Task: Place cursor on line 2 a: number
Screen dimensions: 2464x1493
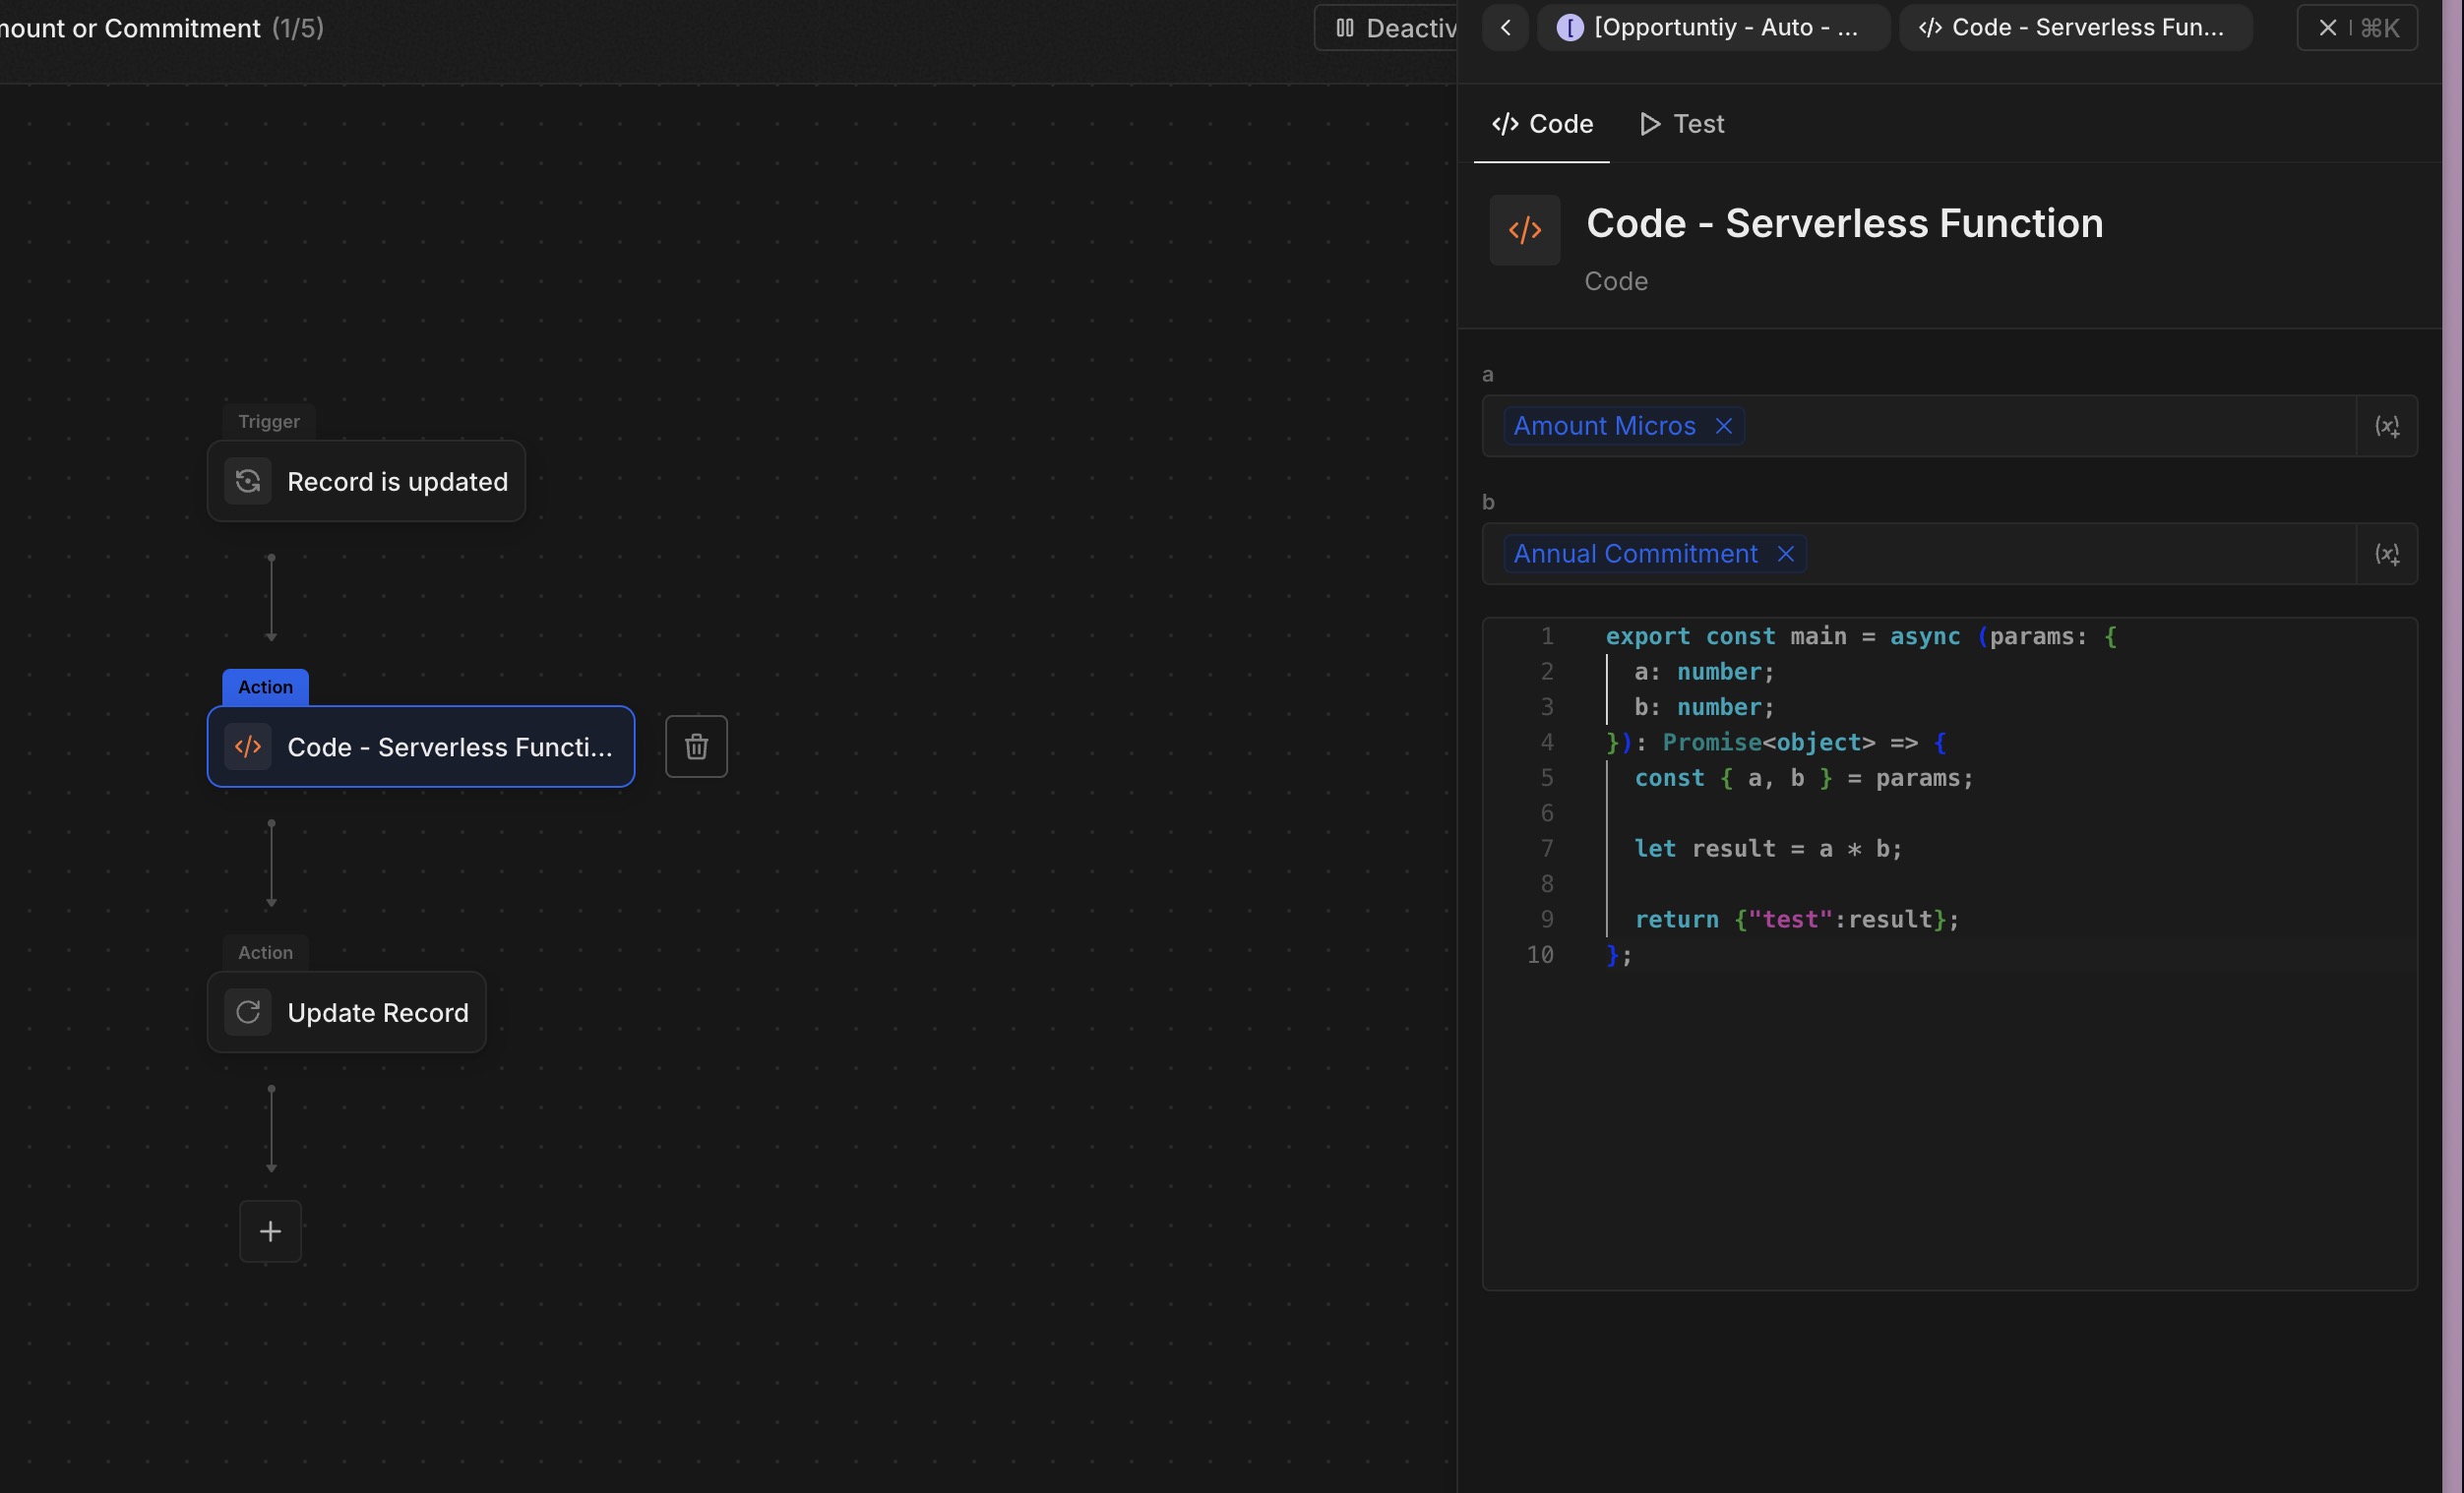Action: 1704,672
